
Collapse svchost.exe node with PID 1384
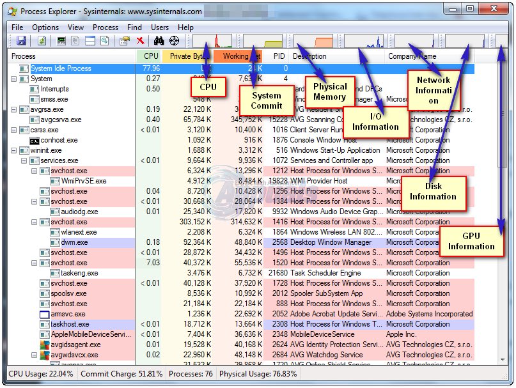35,201
